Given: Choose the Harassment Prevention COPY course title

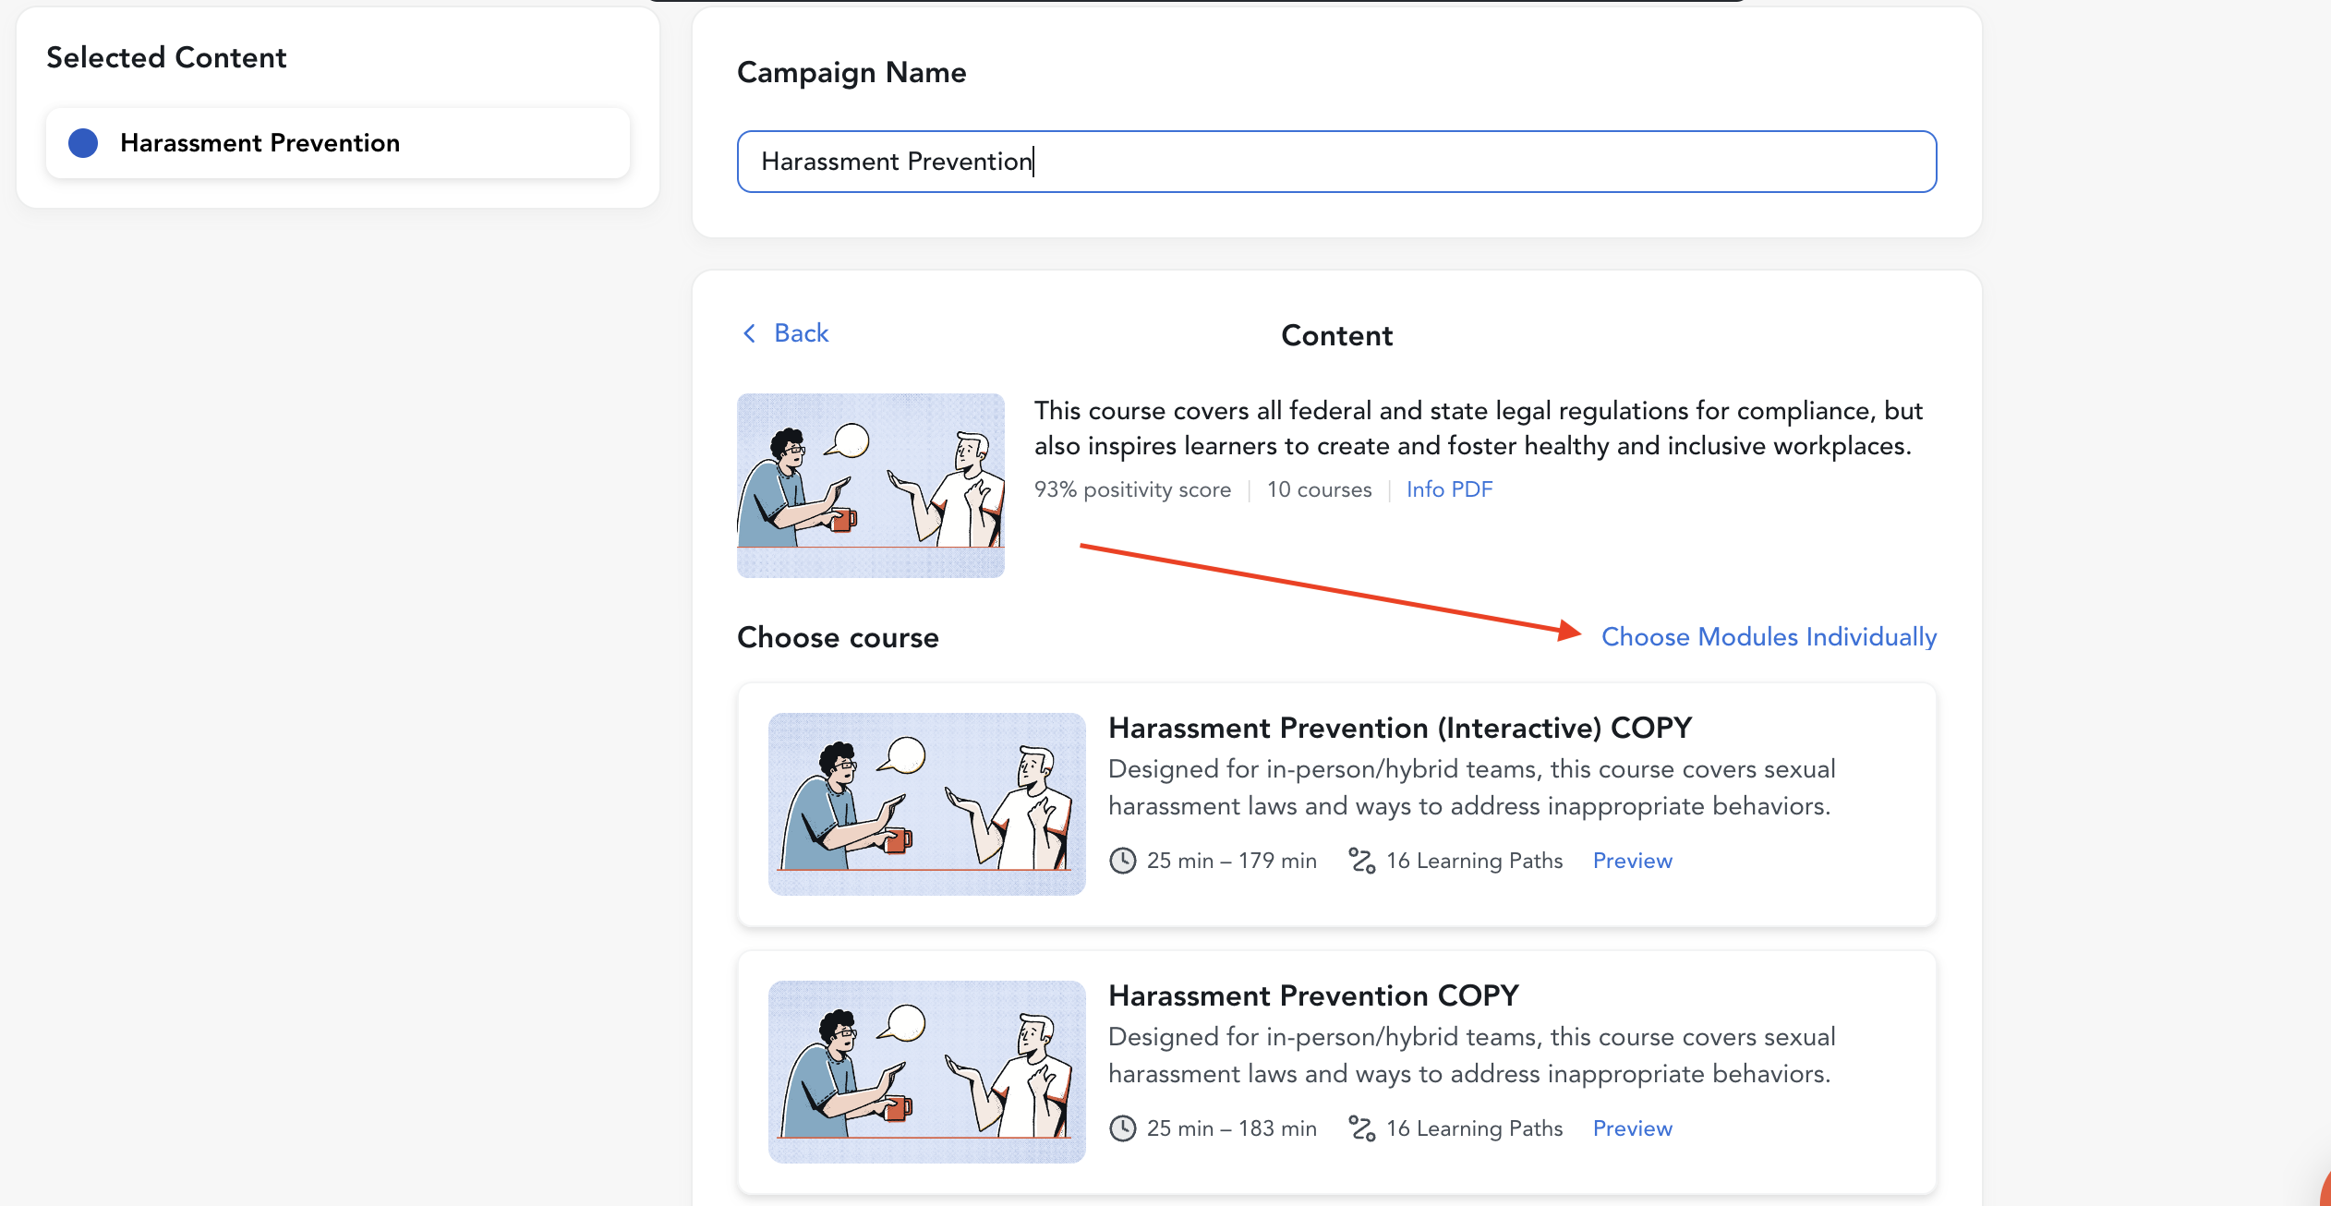Looking at the screenshot, I should 1312,995.
